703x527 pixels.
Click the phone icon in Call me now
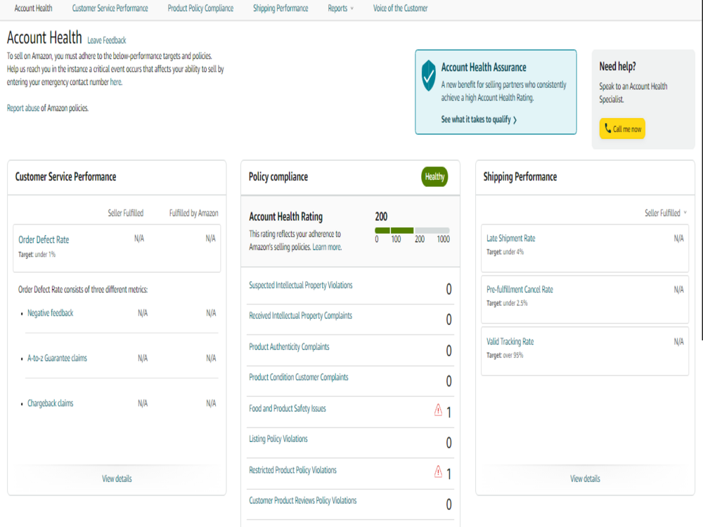pyautogui.click(x=607, y=129)
